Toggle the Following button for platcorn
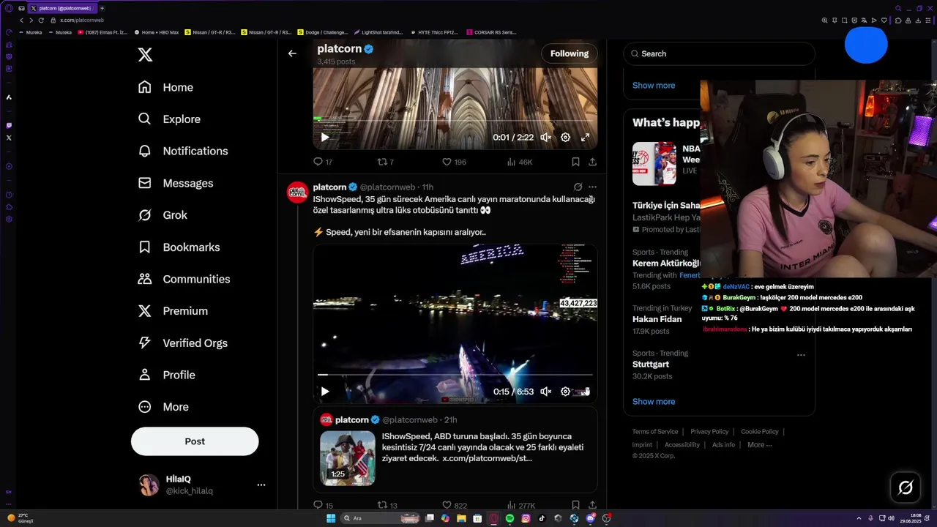The image size is (937, 527). (570, 53)
